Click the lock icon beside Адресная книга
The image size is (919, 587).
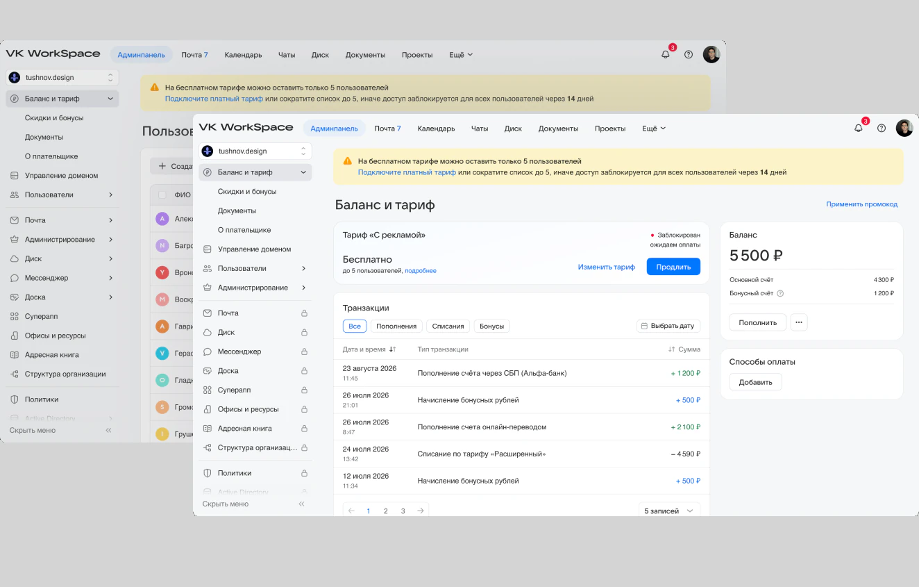tap(304, 429)
